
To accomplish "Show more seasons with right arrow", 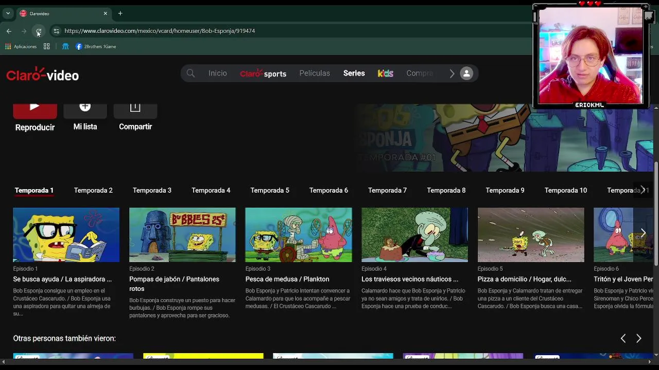I will (643, 190).
